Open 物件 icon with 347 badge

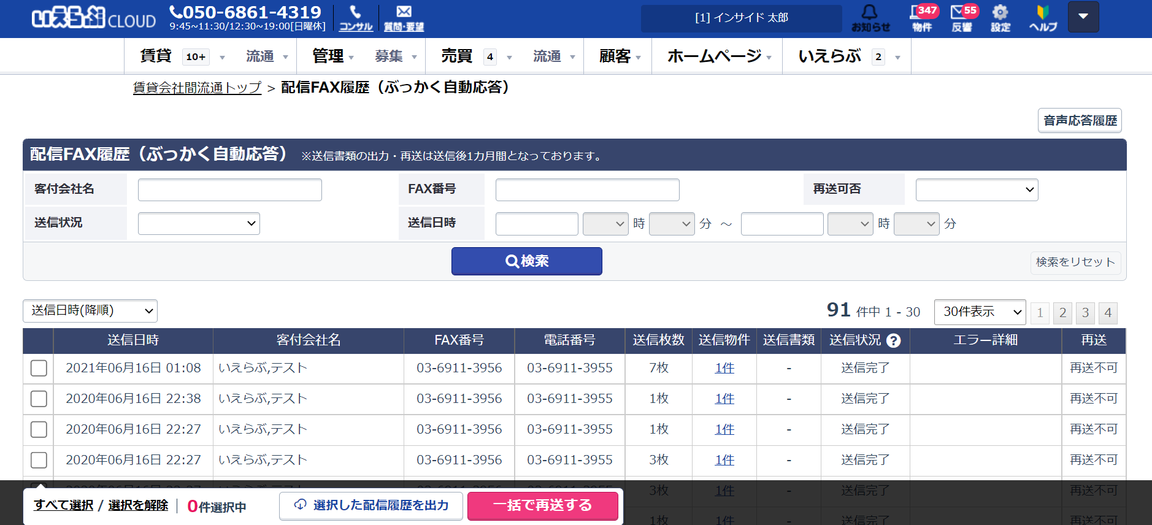pos(922,18)
